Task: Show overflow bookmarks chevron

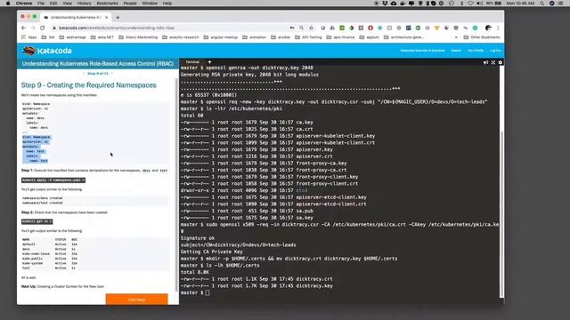Action: tap(456, 37)
